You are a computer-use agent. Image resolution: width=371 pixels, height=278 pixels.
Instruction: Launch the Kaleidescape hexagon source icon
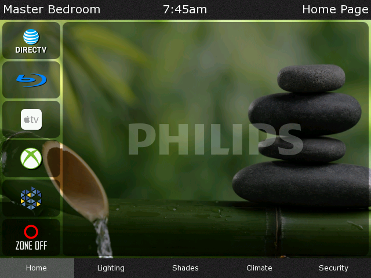pyautogui.click(x=31, y=198)
